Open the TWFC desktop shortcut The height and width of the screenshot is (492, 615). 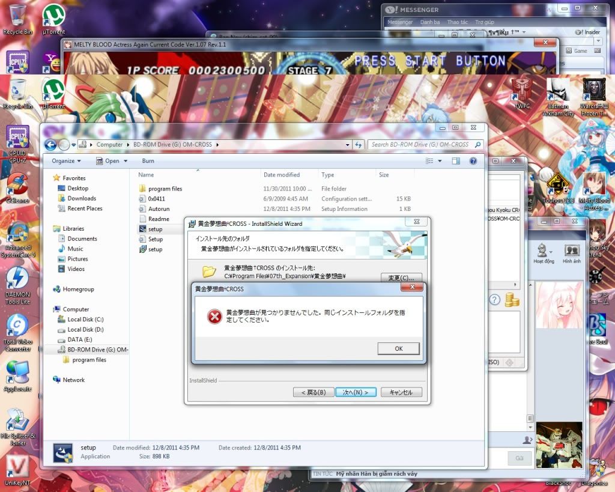coord(522,93)
